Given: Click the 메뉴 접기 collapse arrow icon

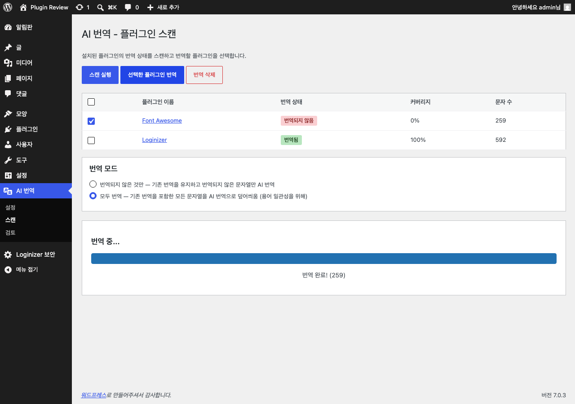Looking at the screenshot, I should pos(8,270).
